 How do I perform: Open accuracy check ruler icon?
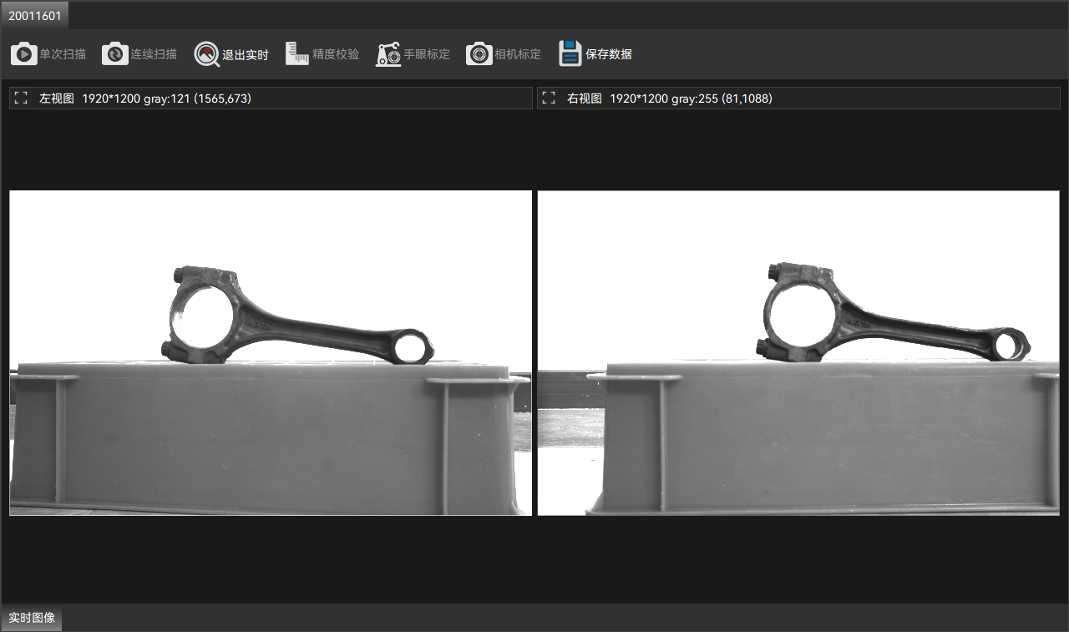(x=297, y=54)
